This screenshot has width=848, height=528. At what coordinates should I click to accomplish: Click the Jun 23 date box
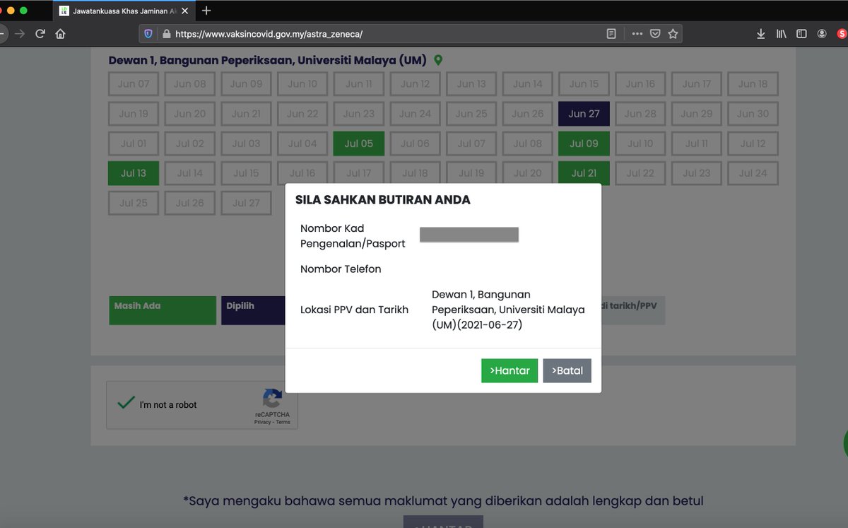[x=359, y=114]
